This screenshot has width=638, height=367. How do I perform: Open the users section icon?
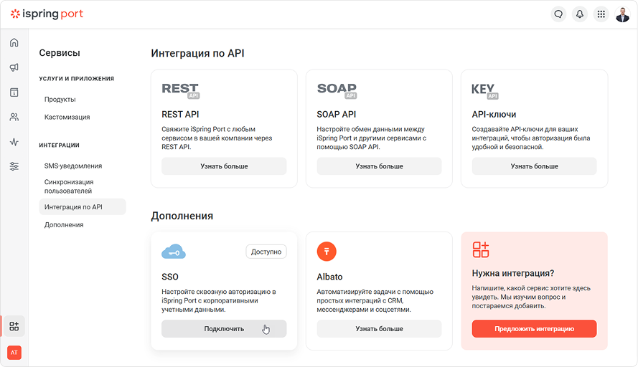[14, 117]
